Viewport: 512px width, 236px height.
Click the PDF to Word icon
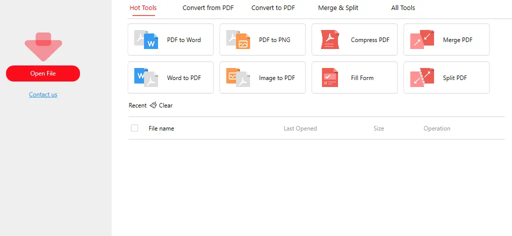pyautogui.click(x=146, y=39)
